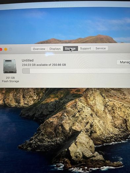Click the 234.03 GB available text
This screenshot has height=173, width=130.
point(44,65)
